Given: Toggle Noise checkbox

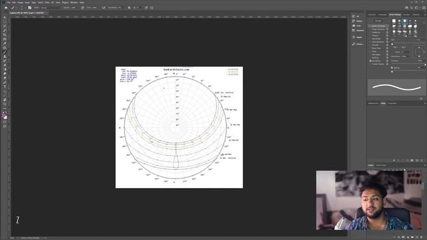Looking at the screenshot, I should [x=371, y=51].
